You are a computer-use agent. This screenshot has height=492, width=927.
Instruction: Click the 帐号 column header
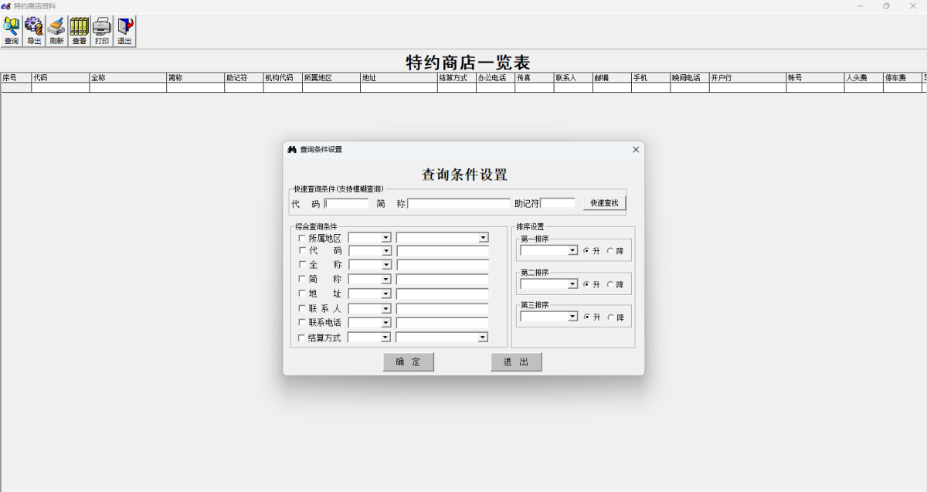(815, 77)
